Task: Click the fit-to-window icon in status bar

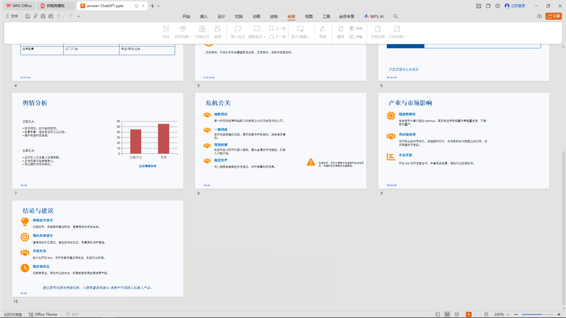Action: (x=486, y=314)
